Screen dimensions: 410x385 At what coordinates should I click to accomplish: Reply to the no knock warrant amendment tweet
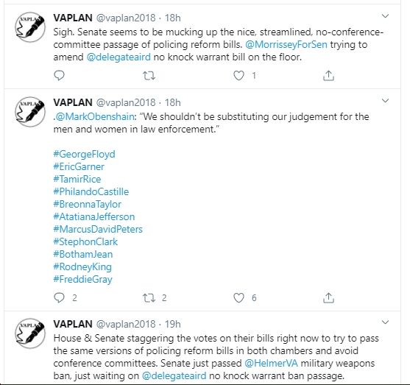point(59,75)
